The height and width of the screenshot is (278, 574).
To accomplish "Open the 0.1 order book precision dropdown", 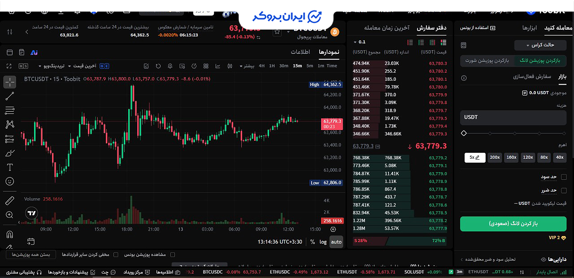I will pyautogui.click(x=359, y=42).
